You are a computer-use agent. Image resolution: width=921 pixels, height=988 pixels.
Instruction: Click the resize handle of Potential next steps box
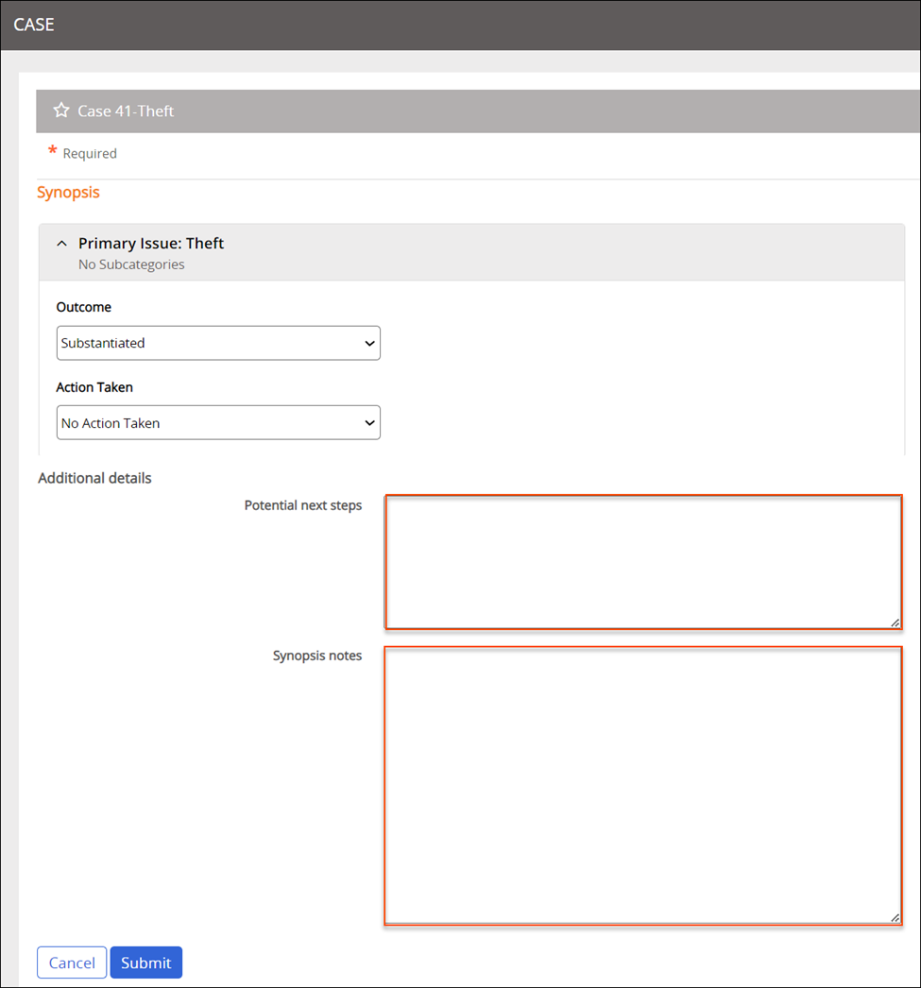tap(894, 622)
